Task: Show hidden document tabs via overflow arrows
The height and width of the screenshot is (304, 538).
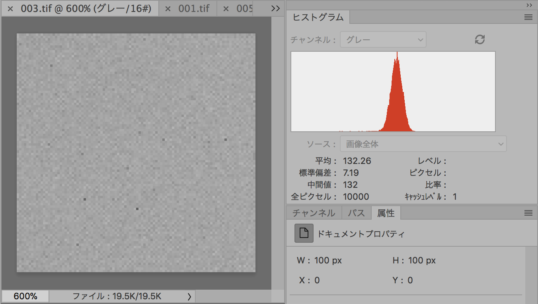Action: [x=275, y=8]
